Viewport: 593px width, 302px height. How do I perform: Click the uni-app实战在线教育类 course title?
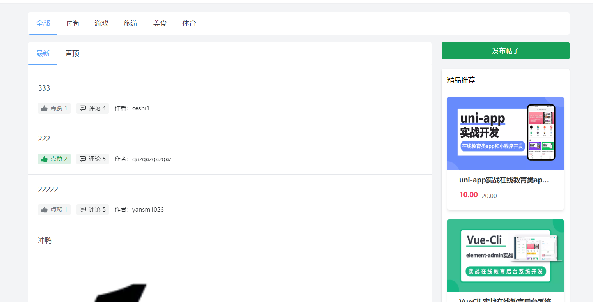504,180
